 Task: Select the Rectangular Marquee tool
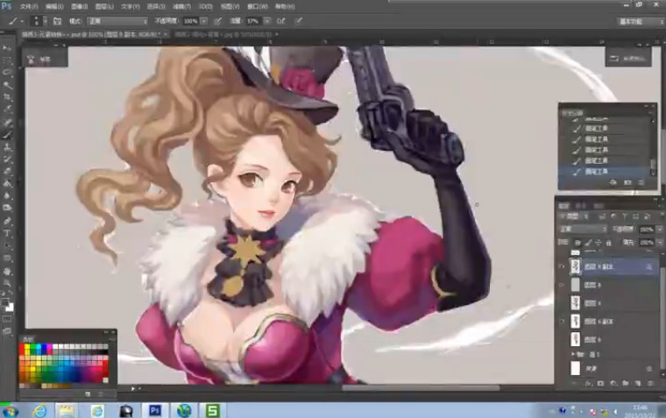[7, 60]
